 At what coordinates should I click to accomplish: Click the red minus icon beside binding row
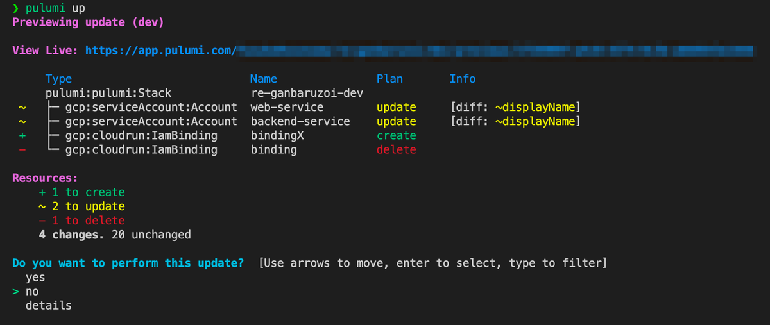tap(22, 149)
